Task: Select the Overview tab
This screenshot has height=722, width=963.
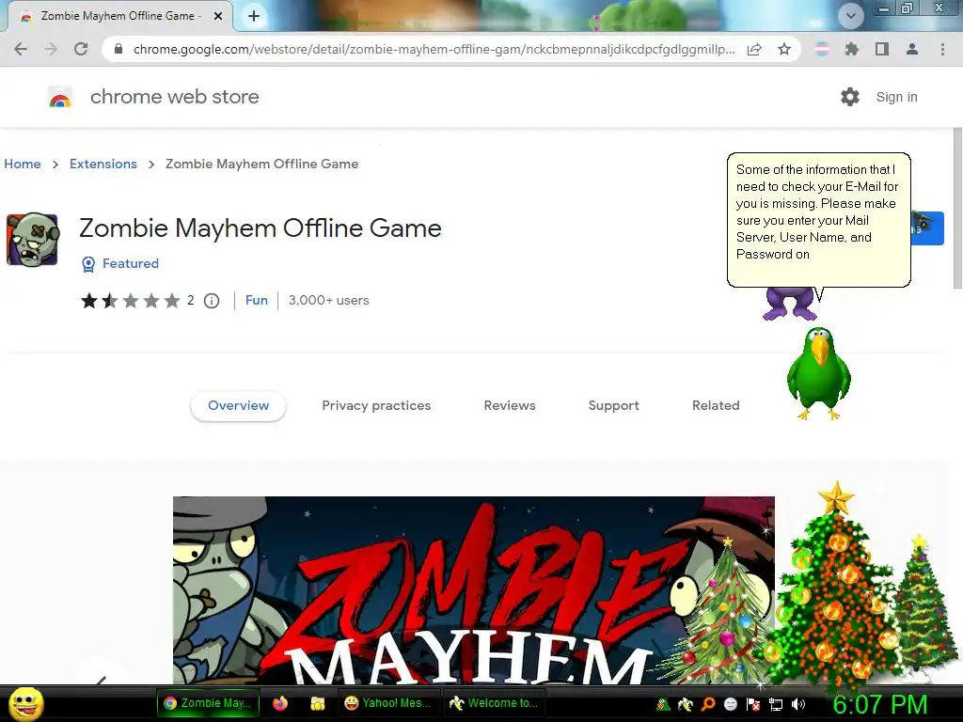Action: (238, 406)
